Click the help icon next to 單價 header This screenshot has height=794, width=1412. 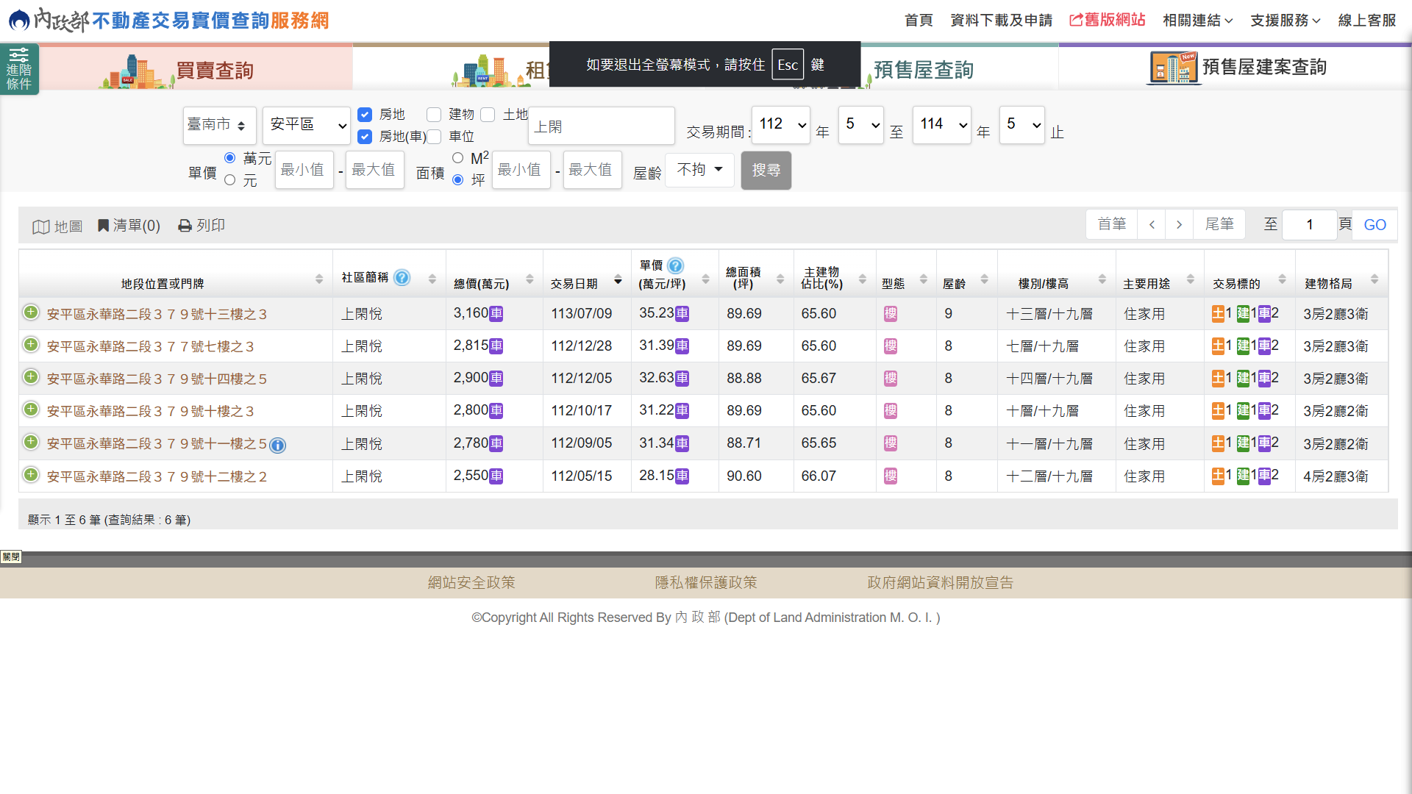[675, 265]
